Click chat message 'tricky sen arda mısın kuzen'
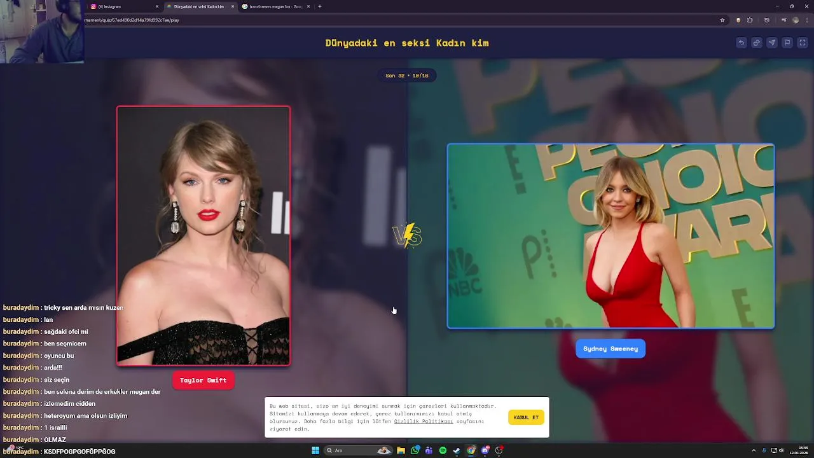Screen dimensions: 814x458 coord(83,307)
